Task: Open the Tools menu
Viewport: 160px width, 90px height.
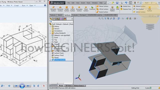Action: coord(88,3)
